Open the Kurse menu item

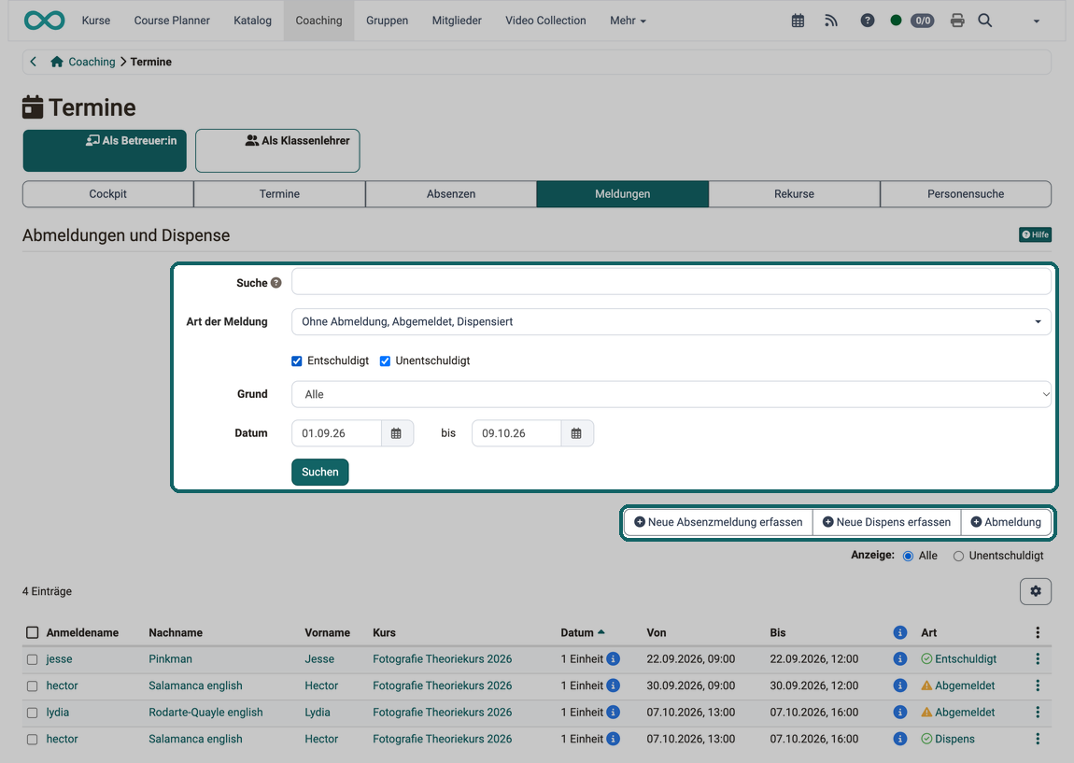96,21
